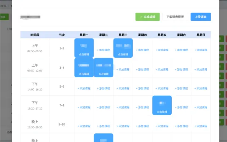Edit the Friday periods 7-8 course block
Screen dimensions: 227x142
[162, 105]
